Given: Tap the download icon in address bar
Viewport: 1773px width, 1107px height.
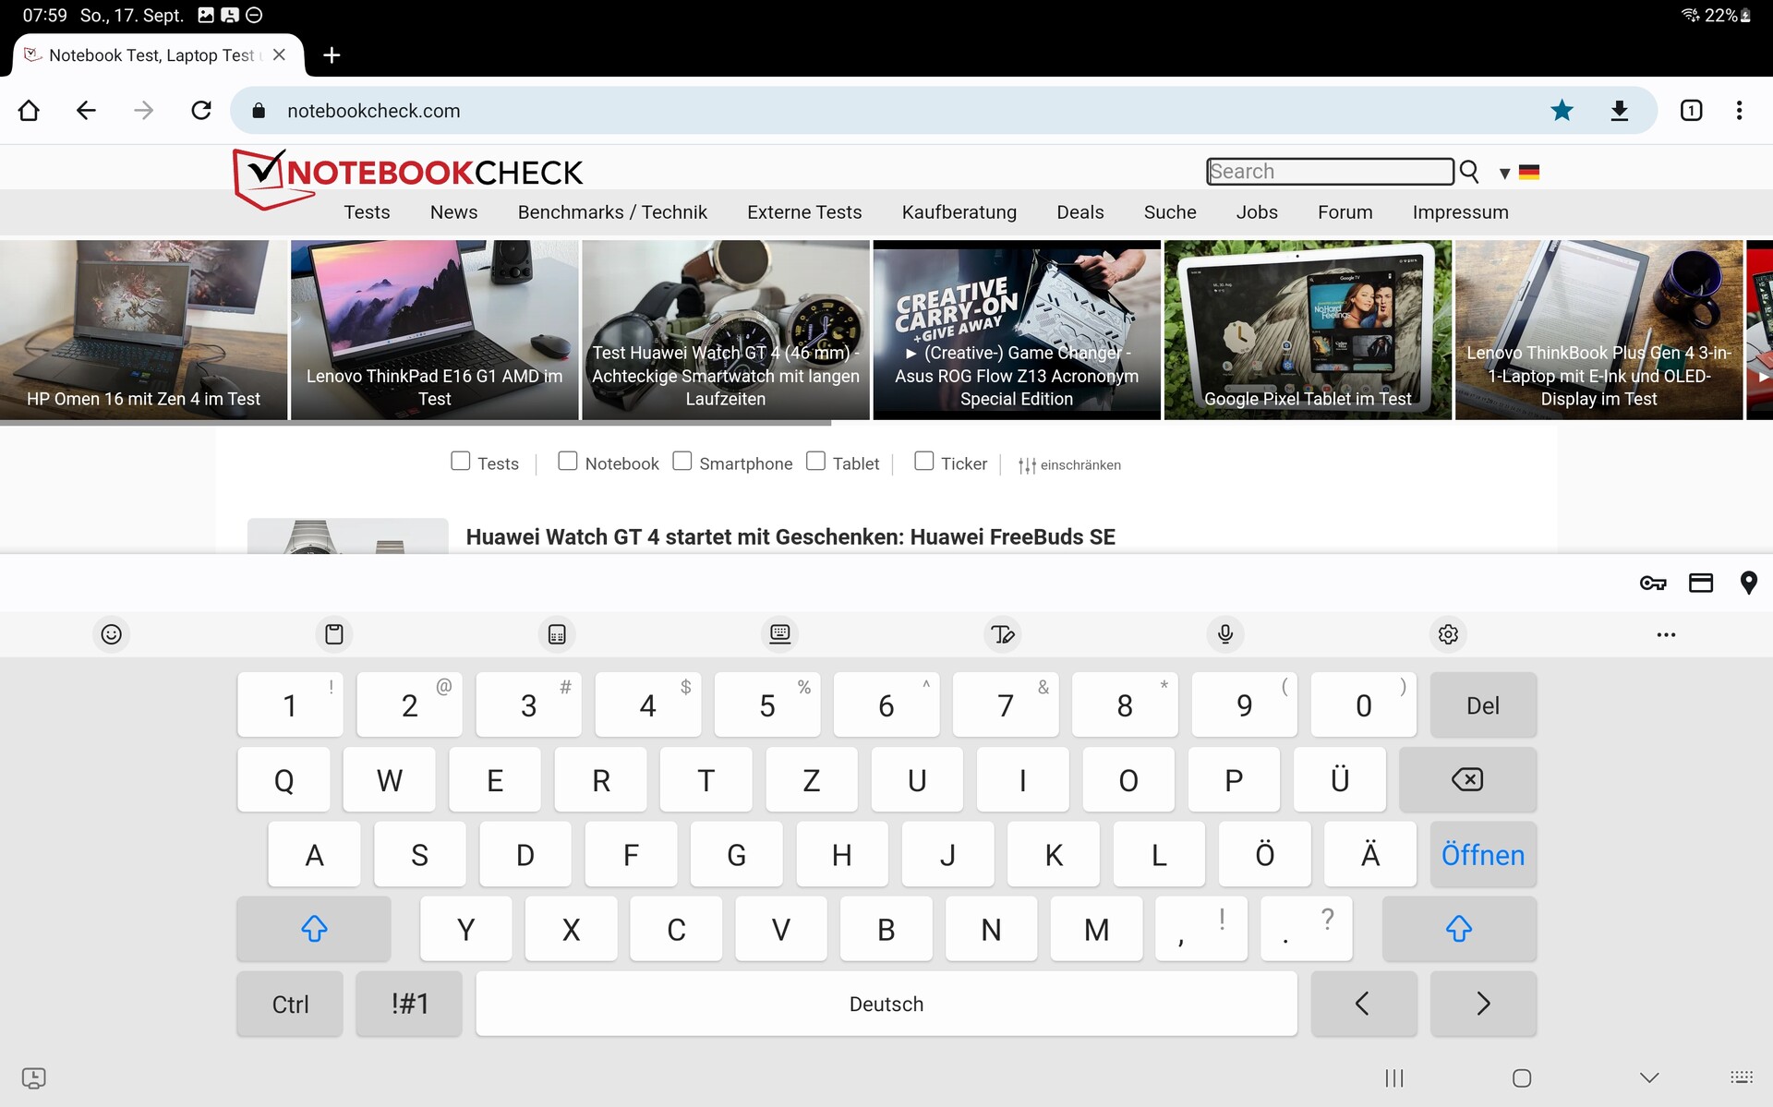Looking at the screenshot, I should [x=1619, y=111].
